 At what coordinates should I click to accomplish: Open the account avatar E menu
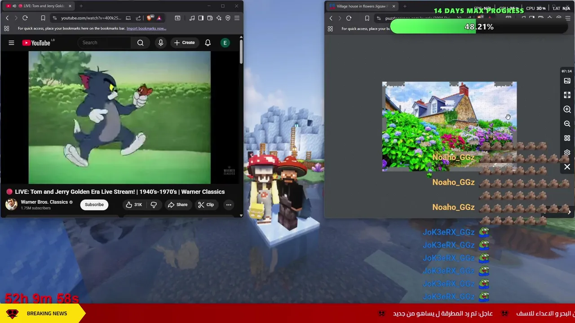pyautogui.click(x=225, y=43)
